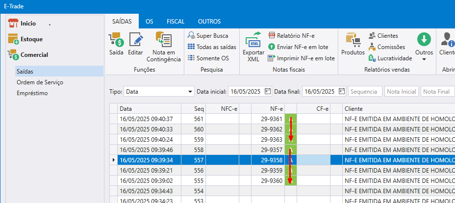The height and width of the screenshot is (203, 455).
Task: Sort by the CF-e column header
Action: (x=314, y=109)
